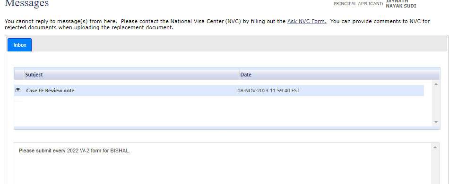Click the Messages page heading
Viewport: 449px width, 184px height.
(27, 3)
